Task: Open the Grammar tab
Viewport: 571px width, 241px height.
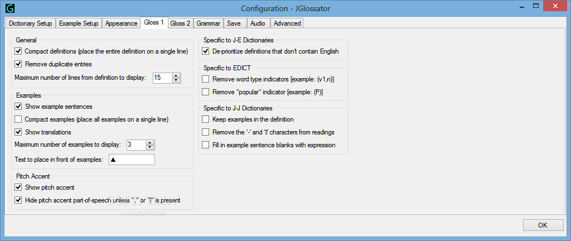Action: tap(209, 23)
